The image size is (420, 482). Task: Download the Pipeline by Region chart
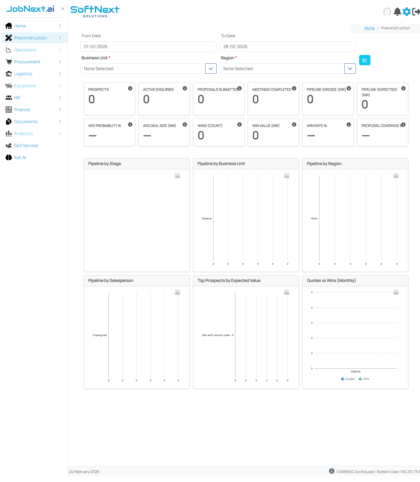396,176
